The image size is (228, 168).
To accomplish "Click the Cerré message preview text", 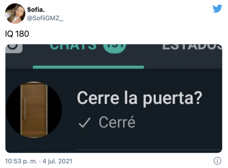I will click(x=117, y=122).
